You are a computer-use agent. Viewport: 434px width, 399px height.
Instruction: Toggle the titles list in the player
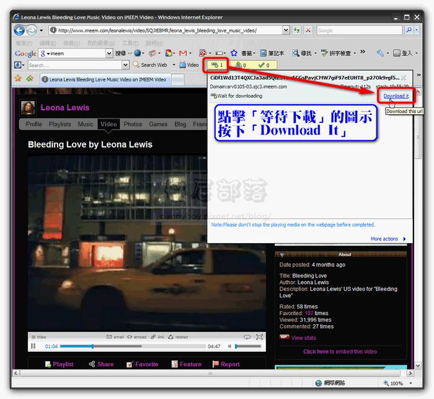pos(38,337)
